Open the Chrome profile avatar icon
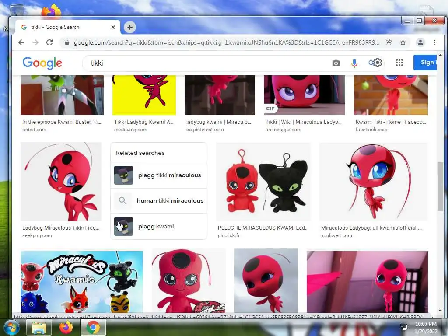The image size is (448, 336). 420,42
